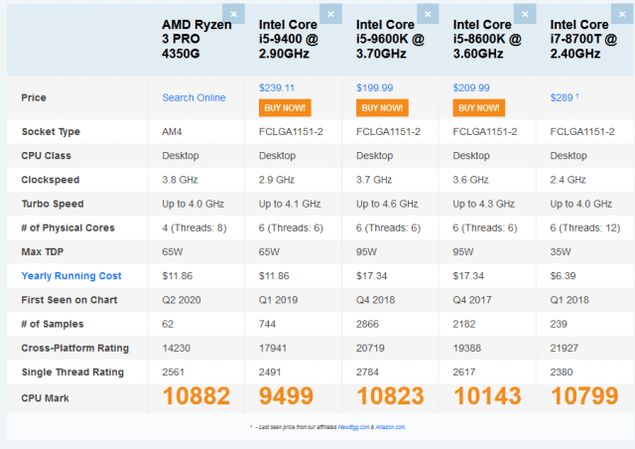Remove Intel Core i5-9600K from comparison
Screen dimensions: 635x449
click(427, 14)
